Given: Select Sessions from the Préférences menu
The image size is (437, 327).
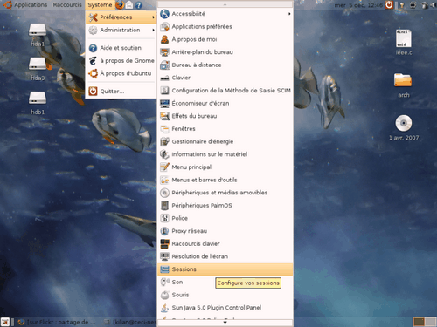Looking at the screenshot, I should click(225, 269).
